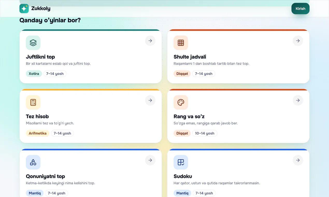Click the 7–14 yosh badge on Juftlikni top
The image size is (329, 197).
pyautogui.click(x=55, y=74)
